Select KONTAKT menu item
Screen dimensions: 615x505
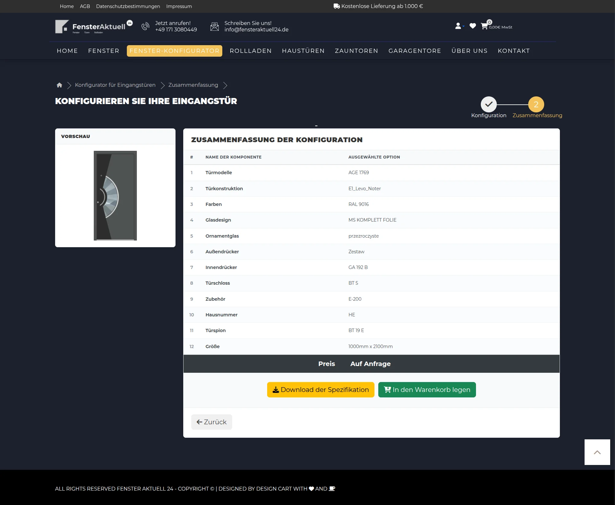coord(514,51)
